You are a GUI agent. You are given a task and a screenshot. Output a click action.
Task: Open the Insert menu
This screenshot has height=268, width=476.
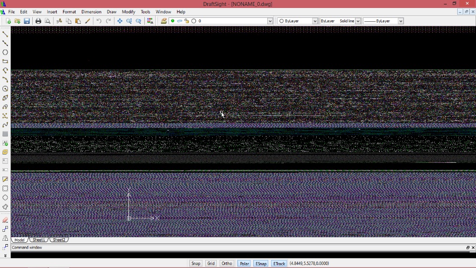click(x=52, y=12)
